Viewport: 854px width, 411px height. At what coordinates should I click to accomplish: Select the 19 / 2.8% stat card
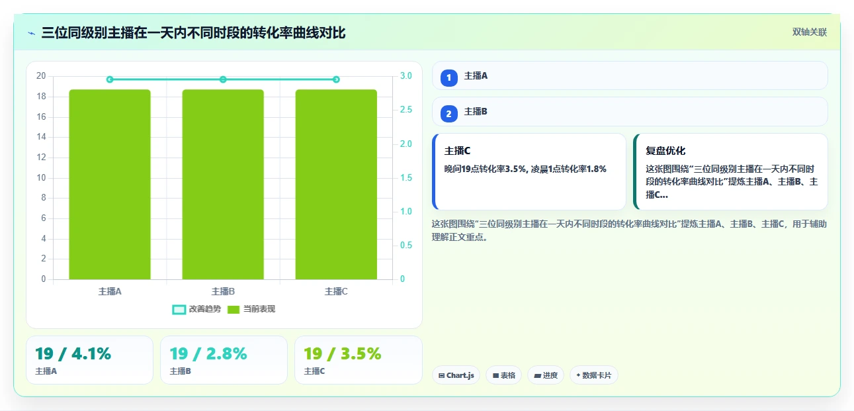tap(224, 360)
